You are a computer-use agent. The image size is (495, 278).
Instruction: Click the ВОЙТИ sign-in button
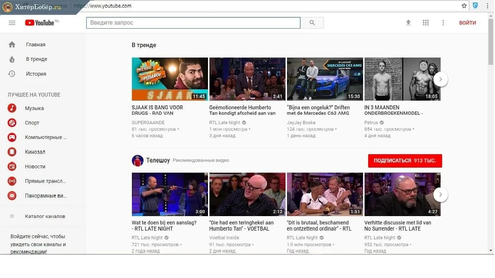pos(467,23)
